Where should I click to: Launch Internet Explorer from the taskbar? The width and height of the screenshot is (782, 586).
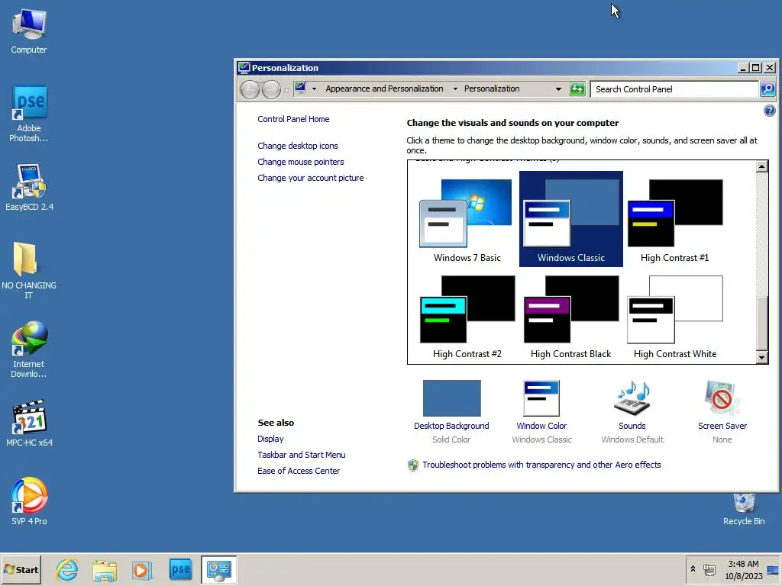click(67, 569)
